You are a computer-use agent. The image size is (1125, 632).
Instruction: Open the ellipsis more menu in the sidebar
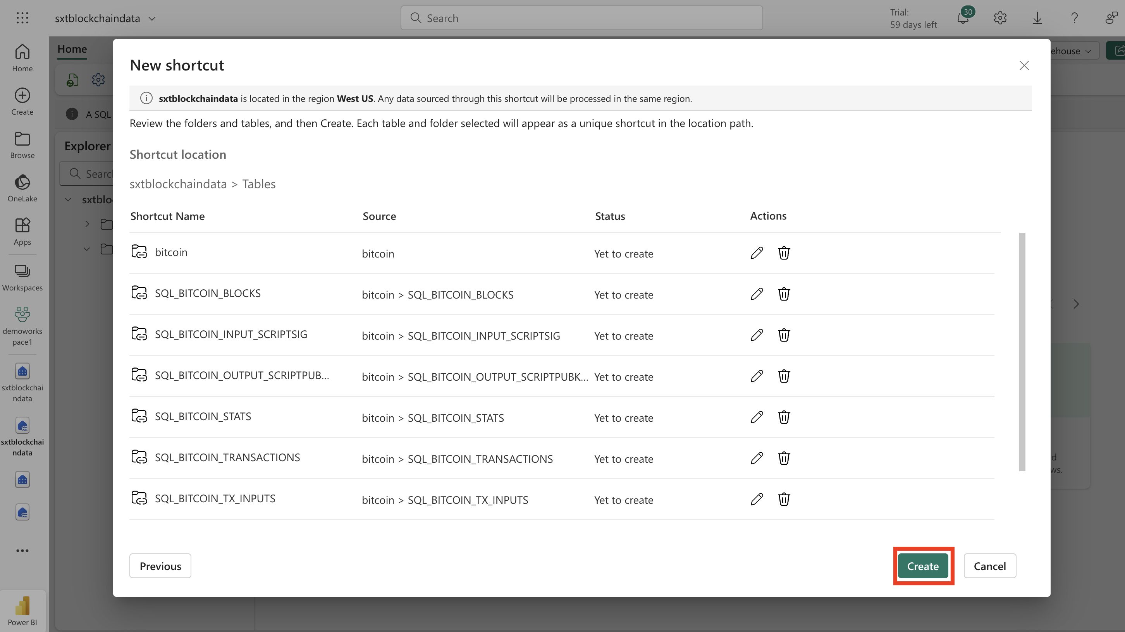[x=22, y=550]
